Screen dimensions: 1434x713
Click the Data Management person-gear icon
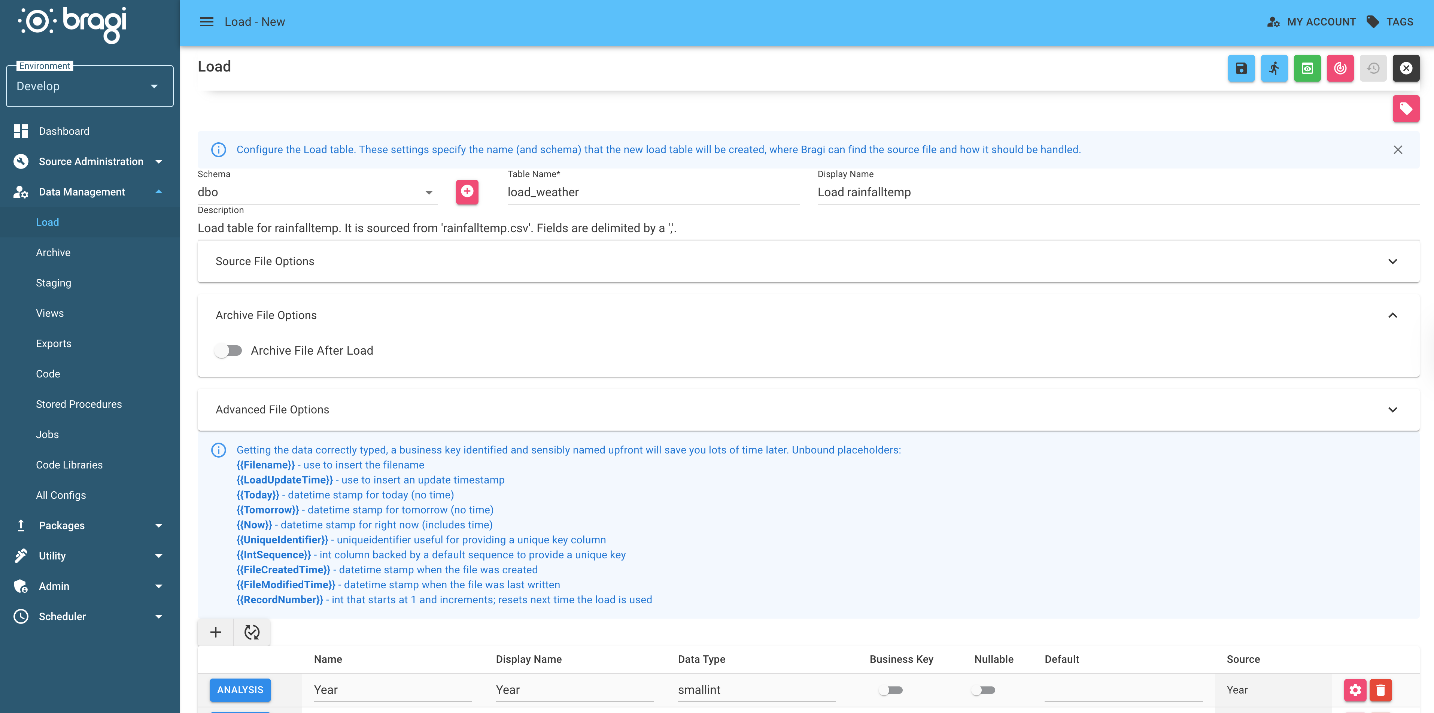click(x=21, y=192)
